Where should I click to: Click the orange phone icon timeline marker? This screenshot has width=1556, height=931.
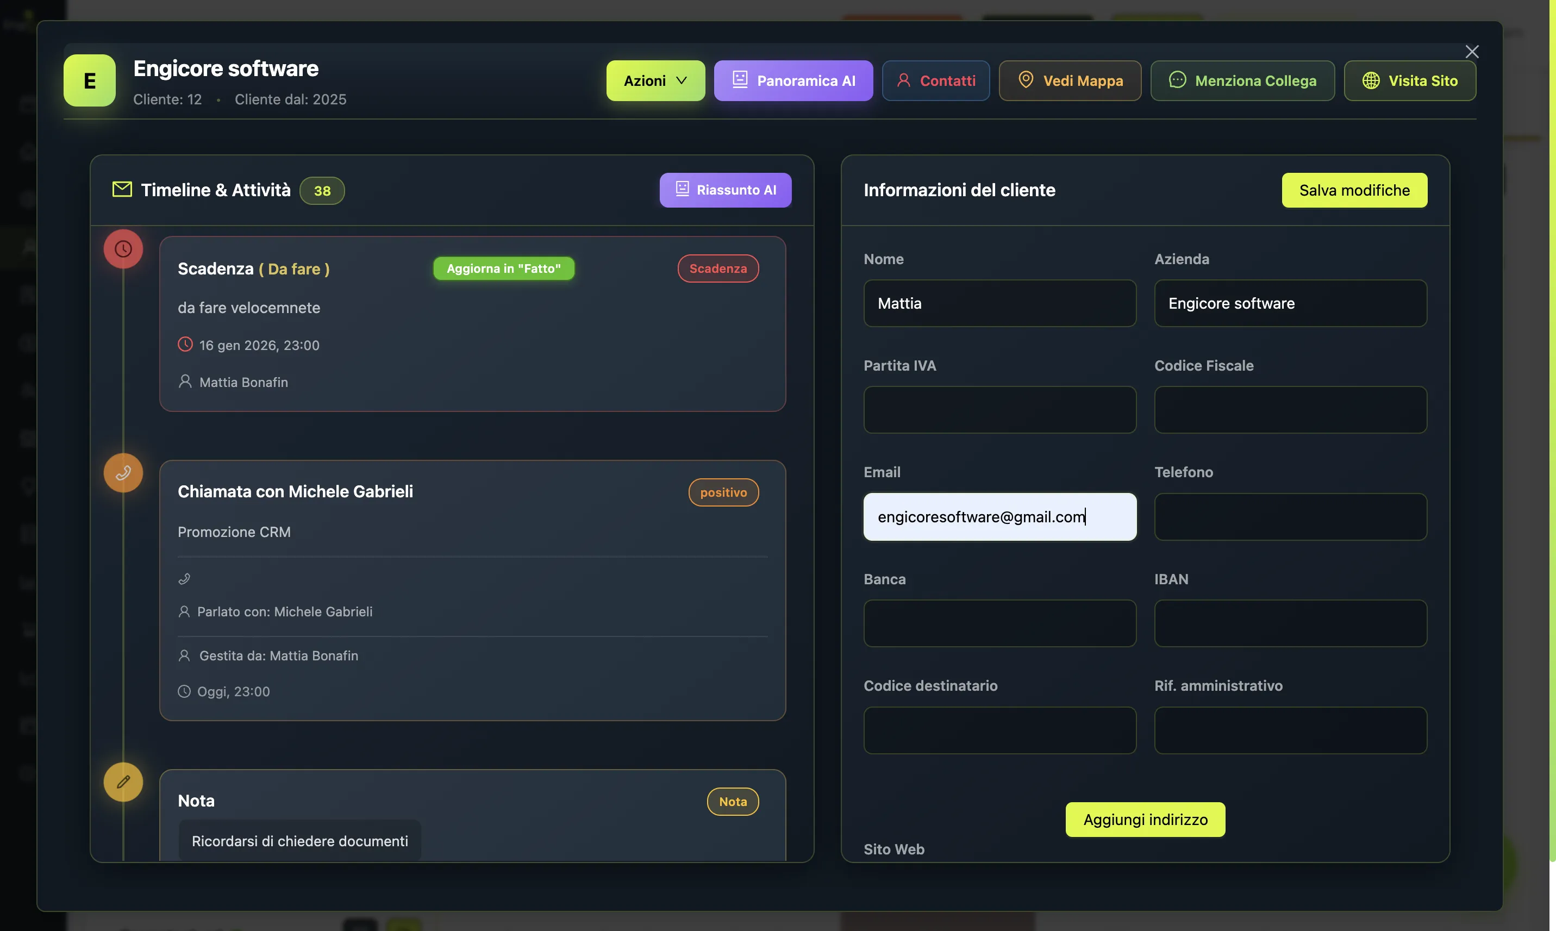(123, 472)
